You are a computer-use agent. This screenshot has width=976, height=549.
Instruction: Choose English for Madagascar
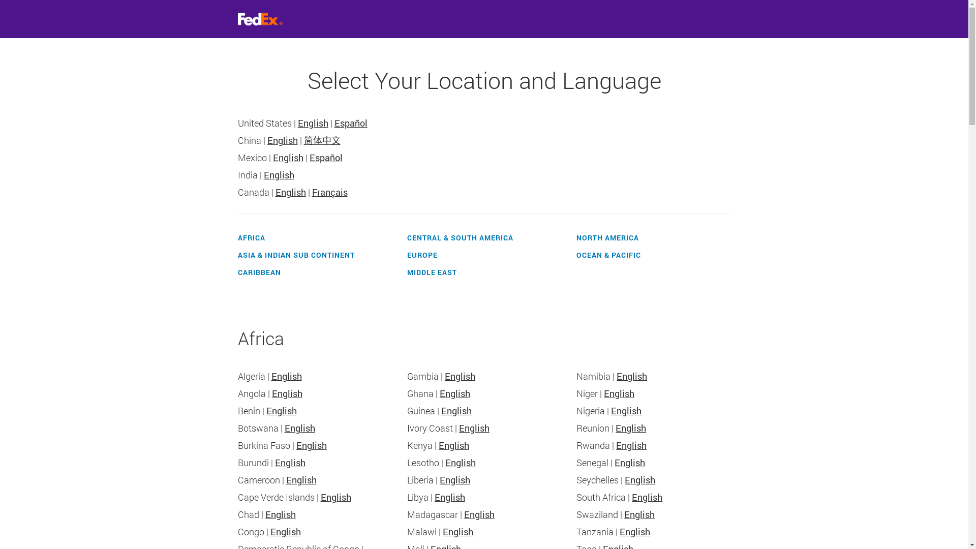pos(479,515)
